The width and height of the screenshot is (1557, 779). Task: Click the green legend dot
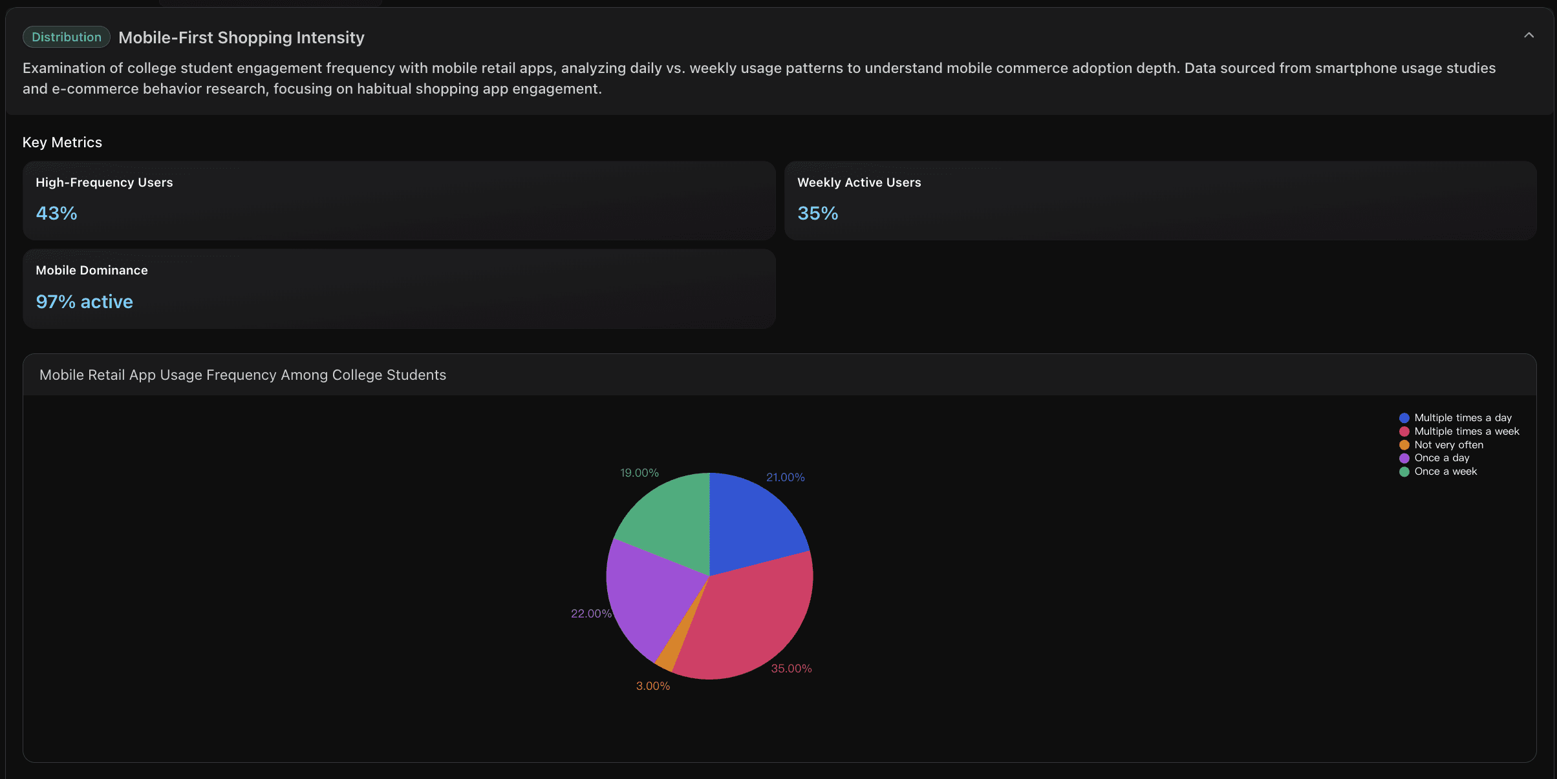(x=1404, y=472)
